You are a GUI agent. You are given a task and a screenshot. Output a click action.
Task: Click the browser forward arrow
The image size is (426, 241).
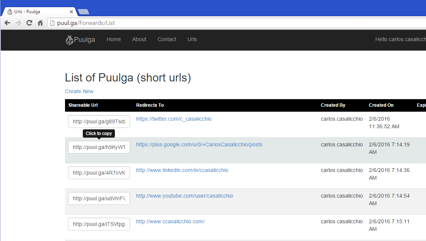coord(18,23)
